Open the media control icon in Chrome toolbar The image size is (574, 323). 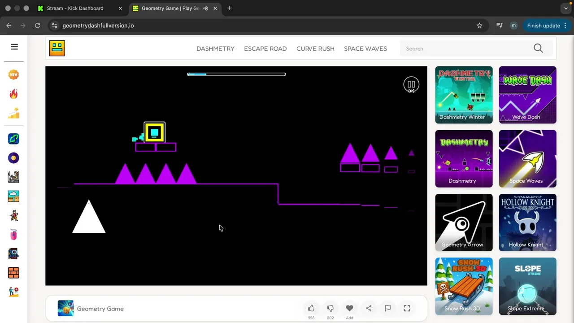[499, 26]
